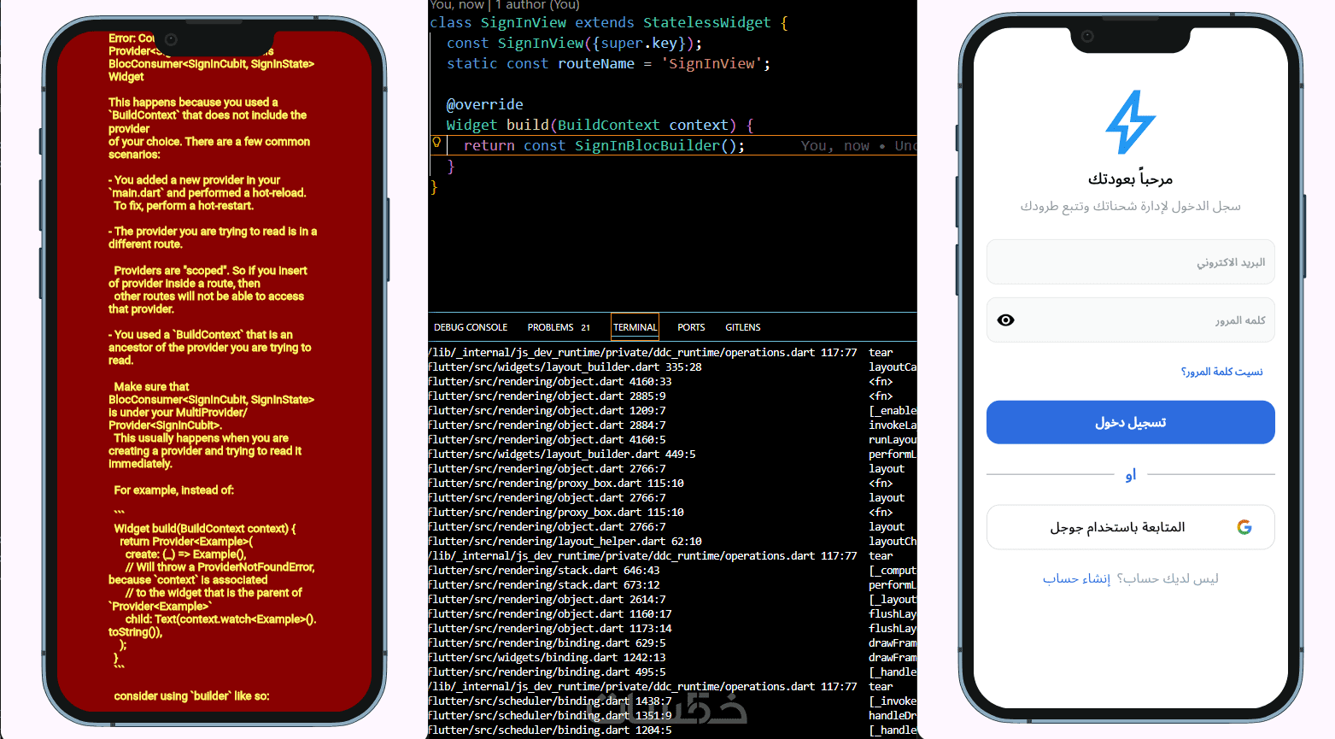
Task: Click the create account link
Action: 1076,578
